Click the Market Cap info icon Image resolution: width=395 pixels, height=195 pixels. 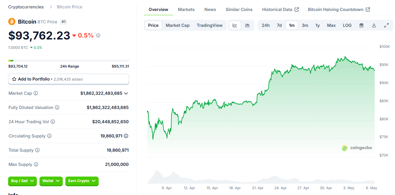(x=36, y=93)
